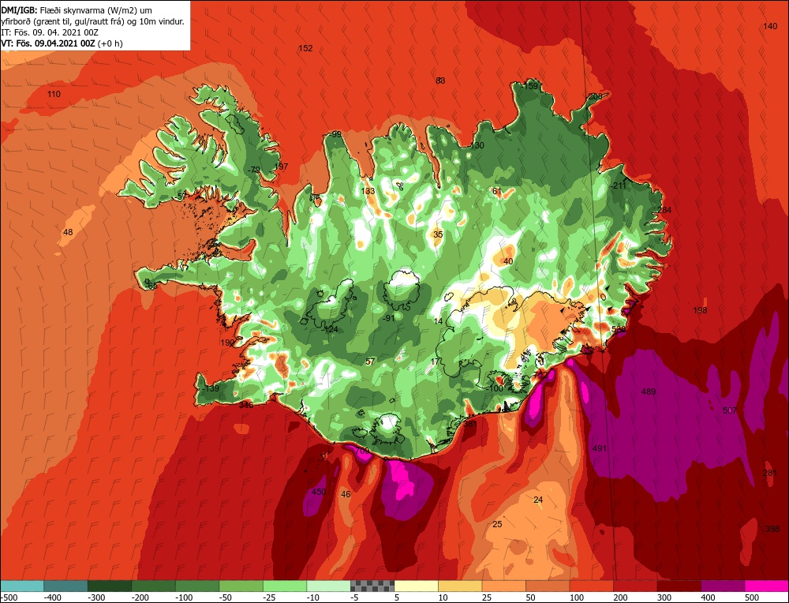The image size is (789, 603).
Task: Click the title line starting 'DMI/IGB:'
Action: pyautogui.click(x=77, y=9)
